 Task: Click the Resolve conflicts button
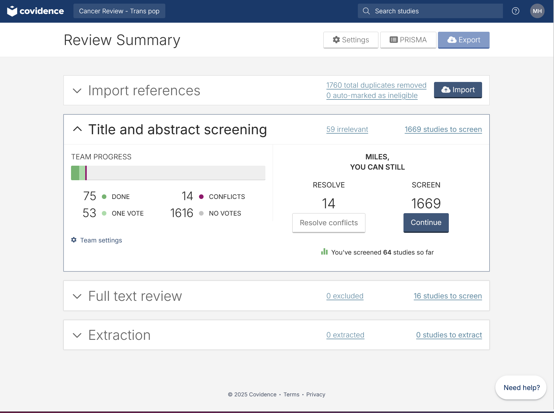tap(329, 223)
